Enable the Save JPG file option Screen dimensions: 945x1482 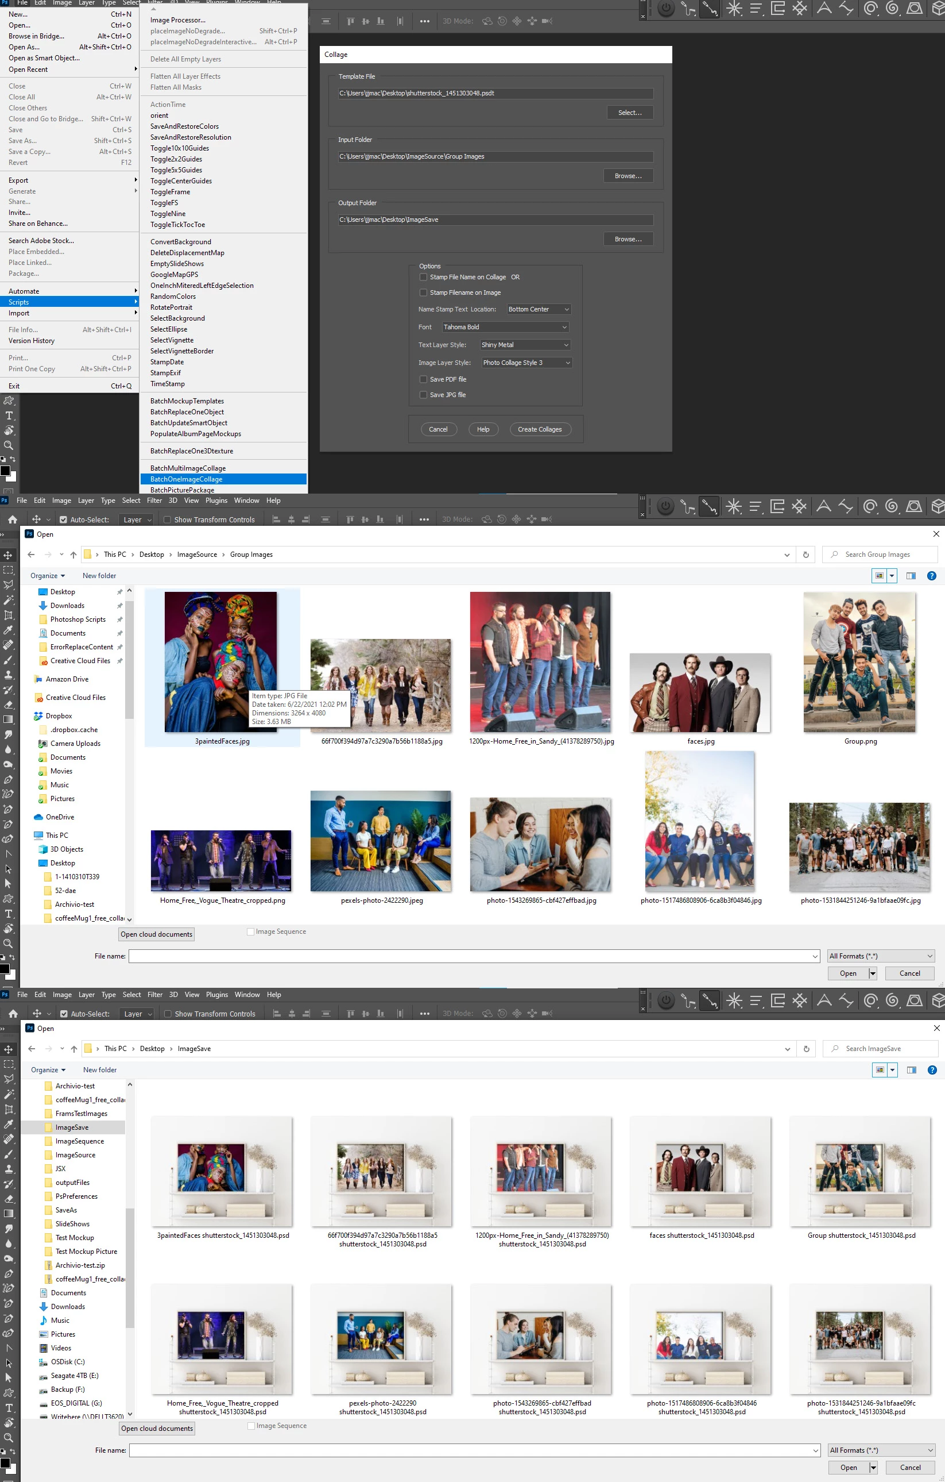(x=423, y=395)
